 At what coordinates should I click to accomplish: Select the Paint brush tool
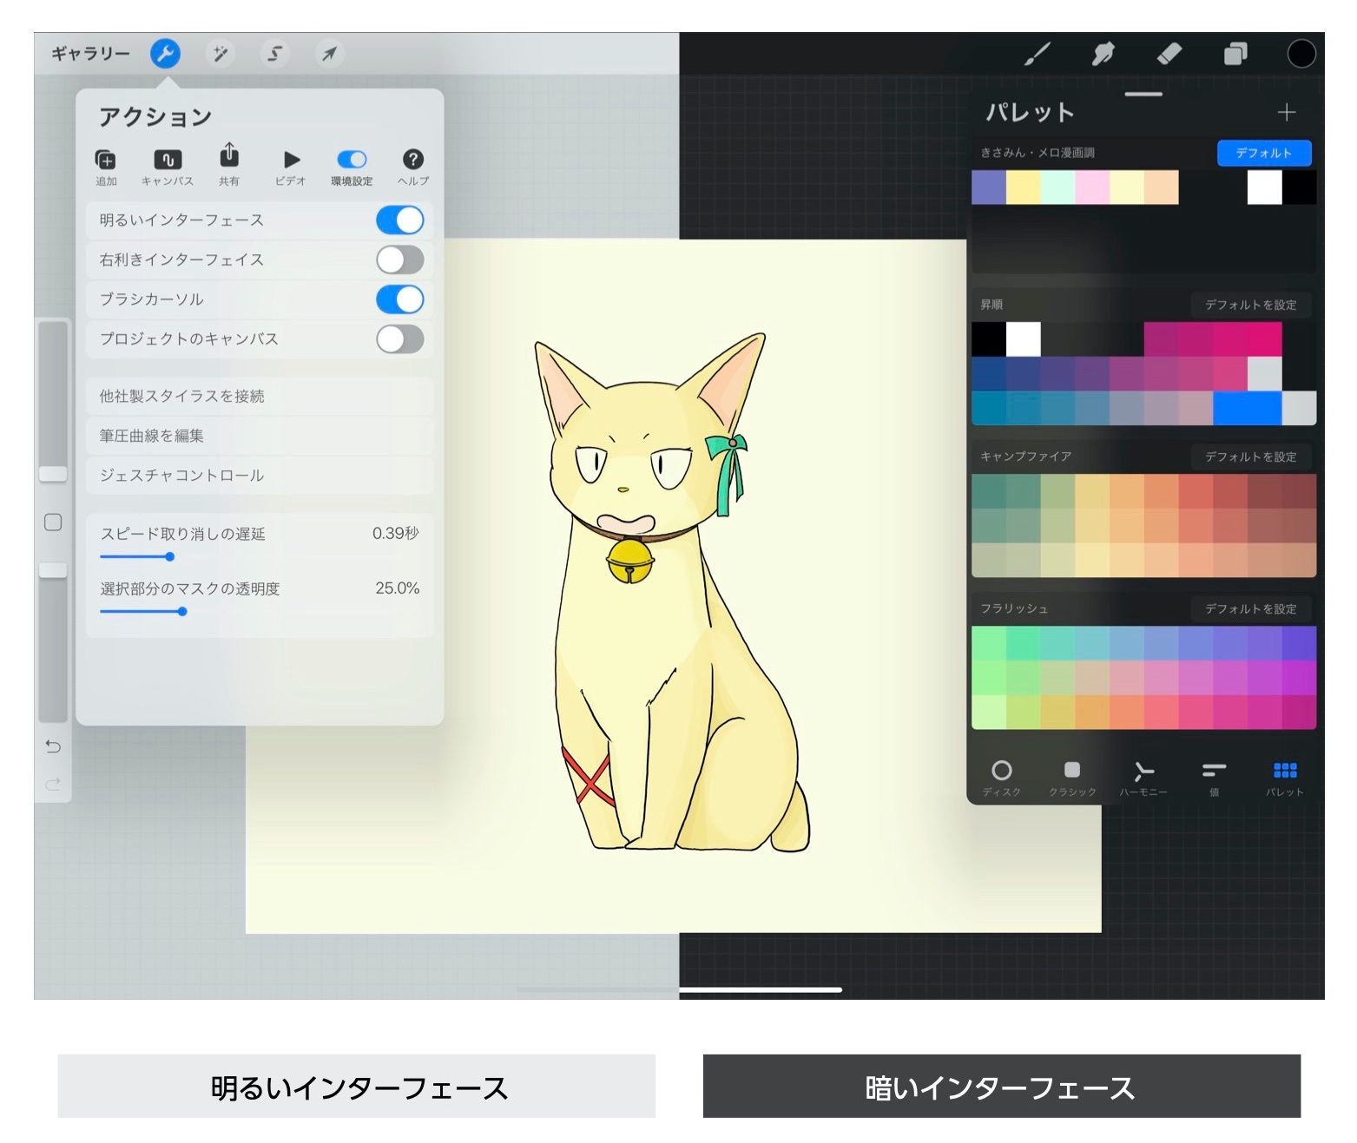click(x=1038, y=54)
